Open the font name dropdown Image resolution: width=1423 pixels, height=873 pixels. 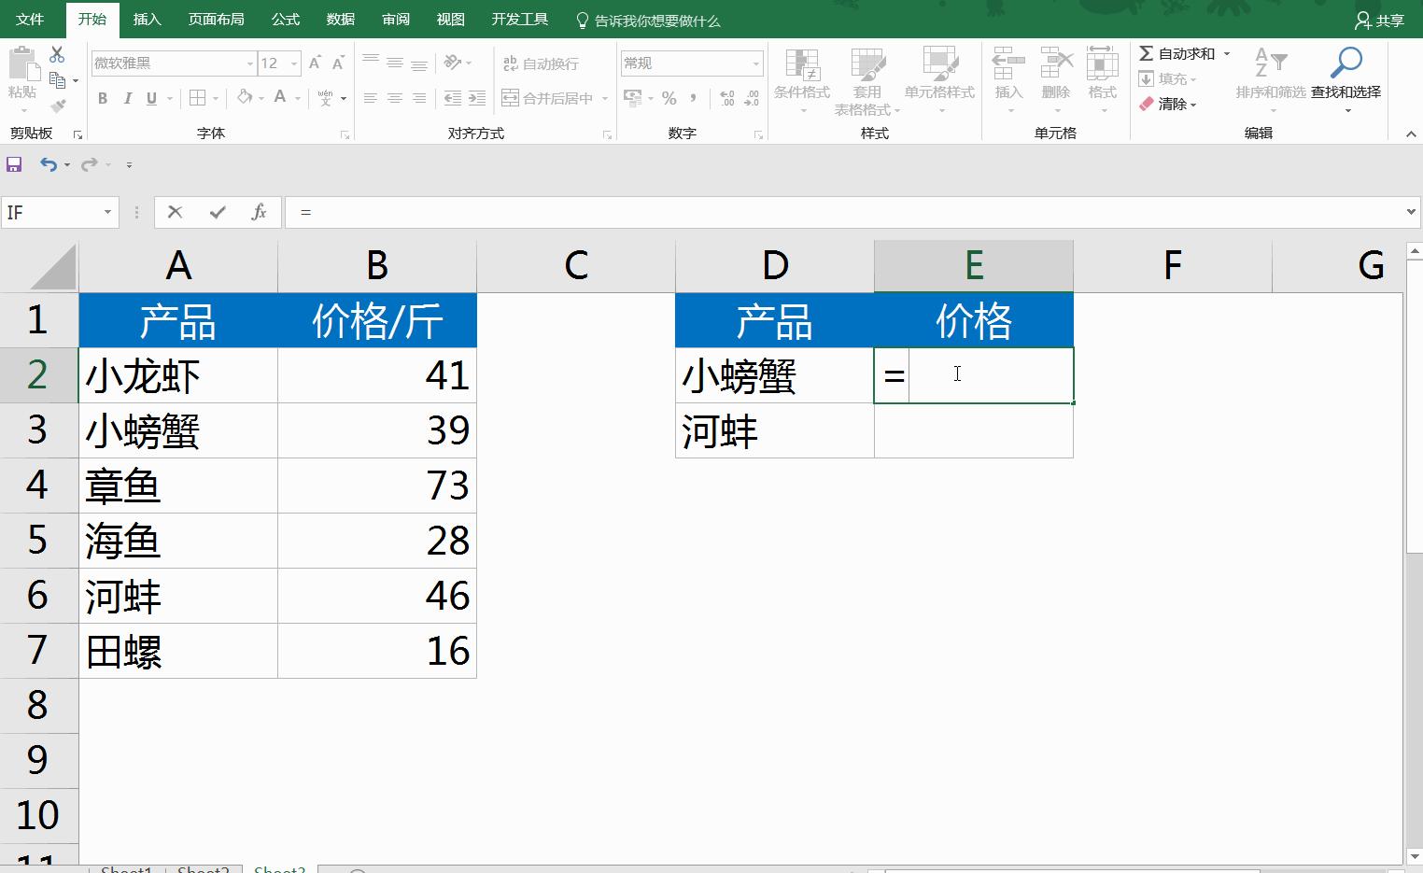[248, 63]
